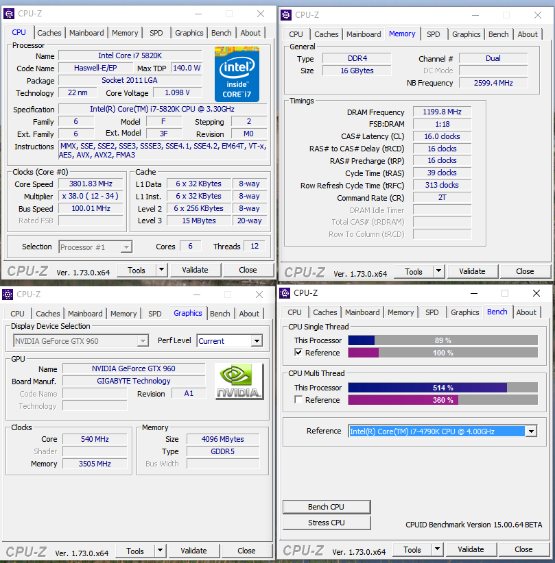Expand the Tools dropdown arrow in the Bench window
Viewport: 555px width, 563px height.
pos(437,549)
